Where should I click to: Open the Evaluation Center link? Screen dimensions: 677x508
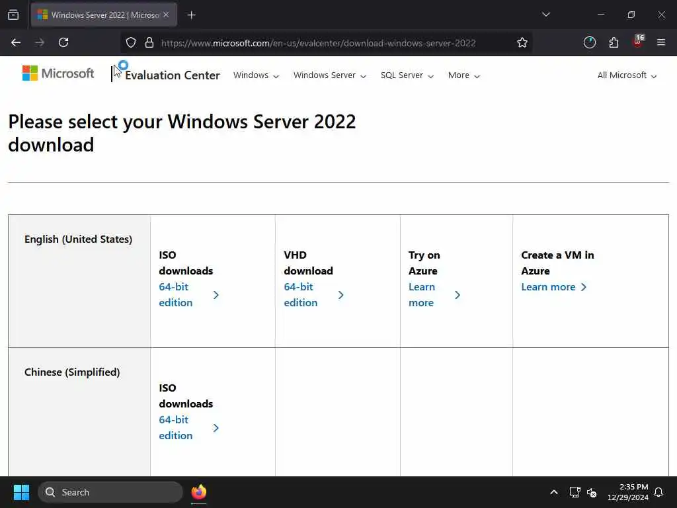point(173,75)
